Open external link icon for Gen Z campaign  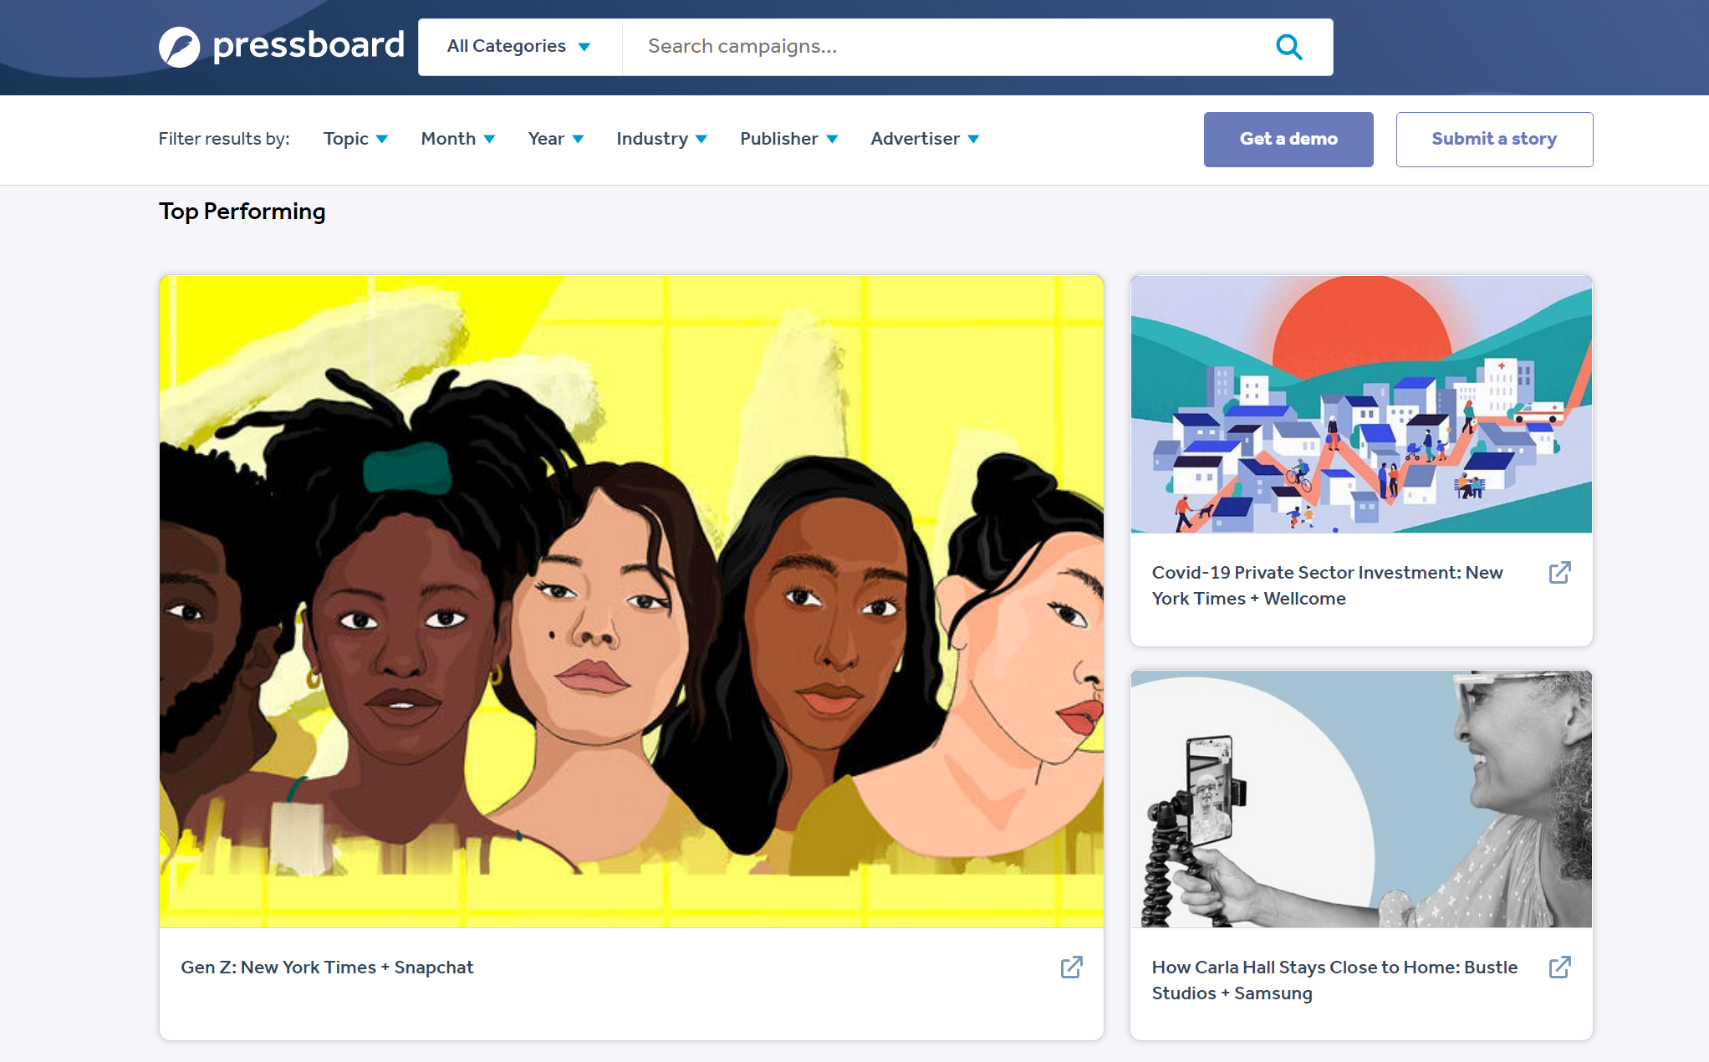coord(1071,968)
